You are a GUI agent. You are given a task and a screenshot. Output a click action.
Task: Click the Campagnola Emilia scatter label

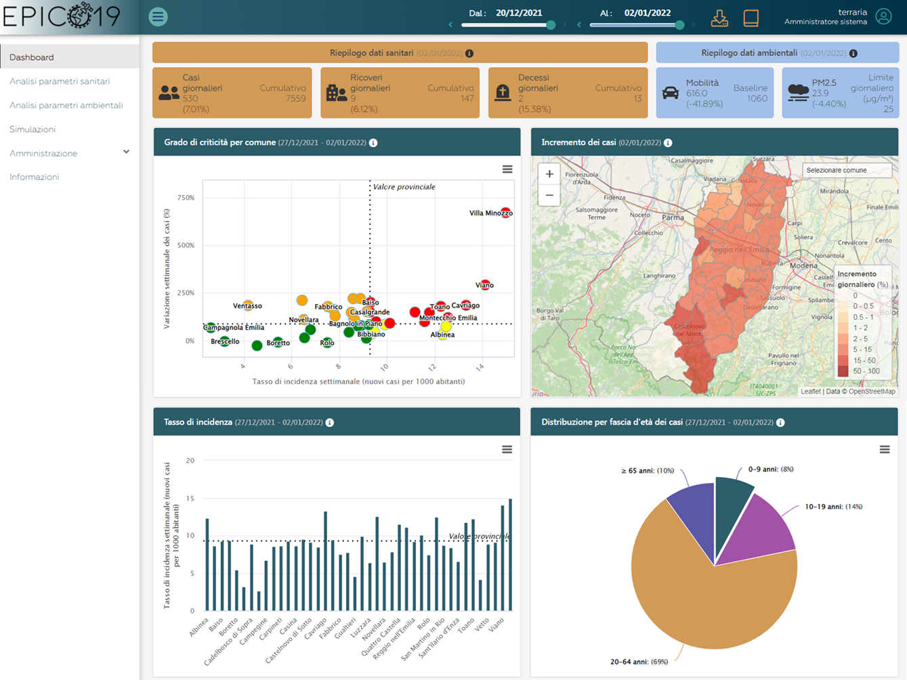coord(234,328)
